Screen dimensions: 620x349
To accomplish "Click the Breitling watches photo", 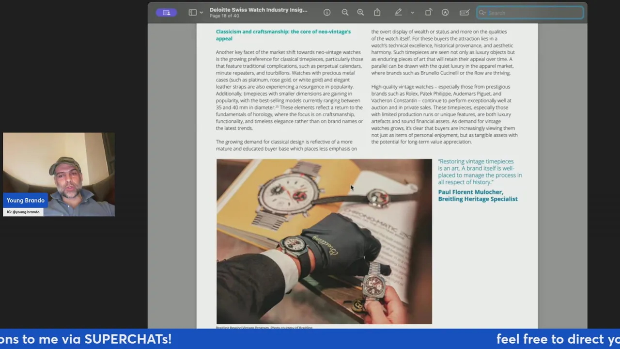I will (324, 241).
